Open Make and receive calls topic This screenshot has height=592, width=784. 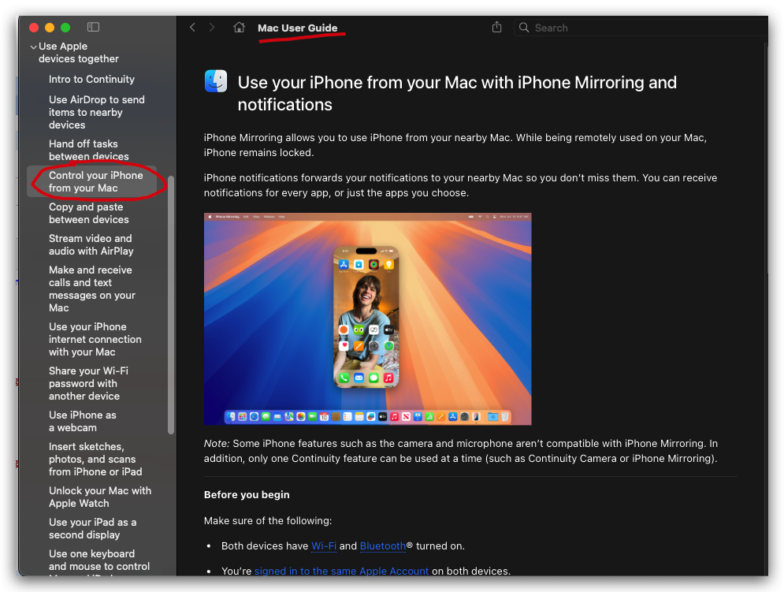click(x=92, y=289)
